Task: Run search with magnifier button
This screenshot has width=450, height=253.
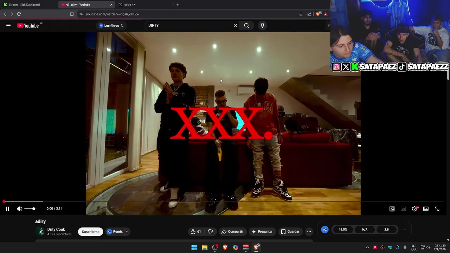Action: (x=246, y=25)
